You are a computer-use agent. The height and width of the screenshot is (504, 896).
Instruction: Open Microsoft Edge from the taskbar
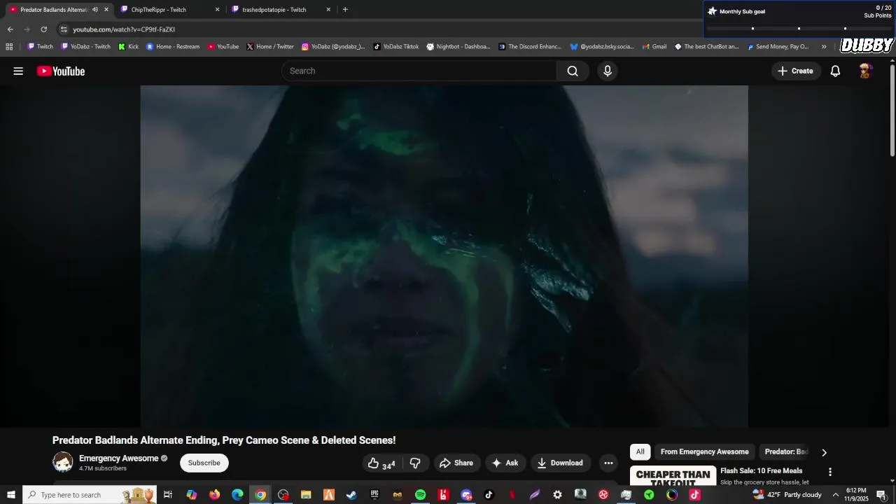(x=237, y=495)
